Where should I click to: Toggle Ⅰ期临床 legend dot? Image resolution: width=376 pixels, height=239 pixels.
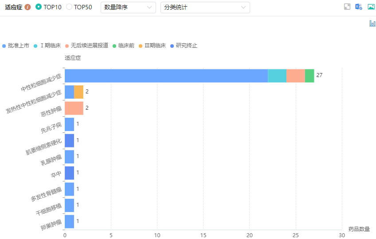pos(35,46)
